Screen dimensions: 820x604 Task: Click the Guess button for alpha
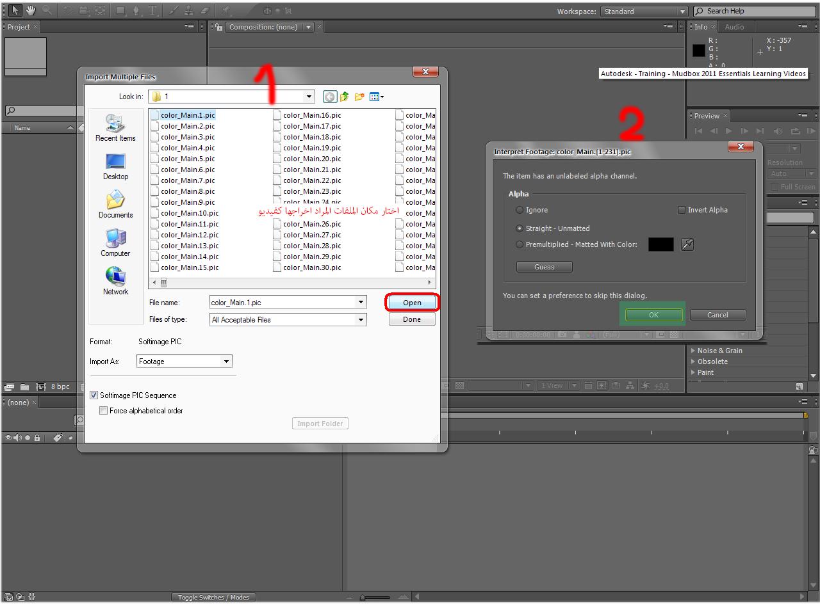545,267
